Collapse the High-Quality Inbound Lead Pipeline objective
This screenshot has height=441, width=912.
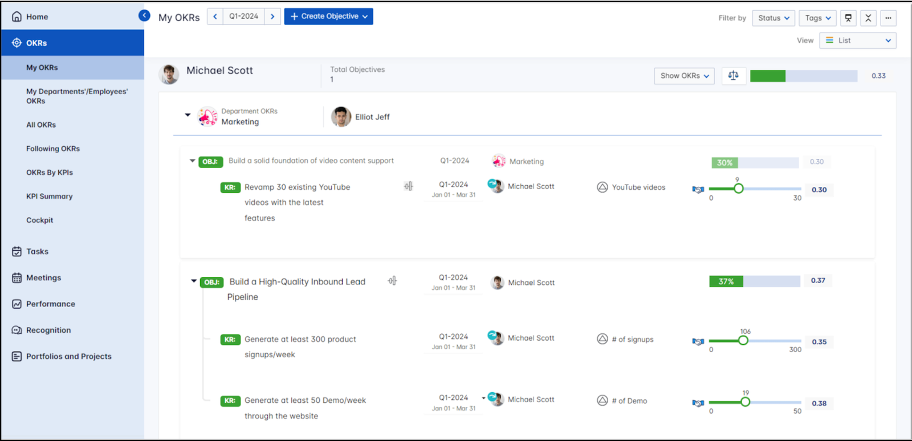[194, 281]
